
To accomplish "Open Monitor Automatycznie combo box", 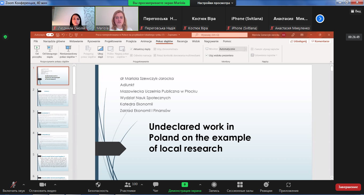I will [x=233, y=49].
